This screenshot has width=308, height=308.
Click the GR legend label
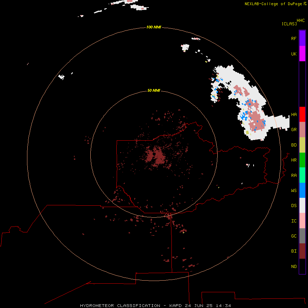click(294, 130)
